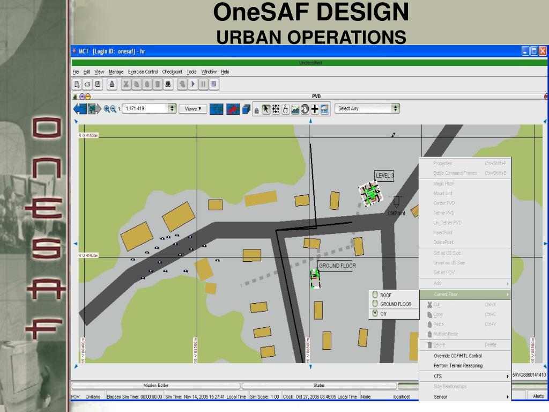Open the Checkpoint menu
Screen dimensions: 549x412
tap(172, 72)
